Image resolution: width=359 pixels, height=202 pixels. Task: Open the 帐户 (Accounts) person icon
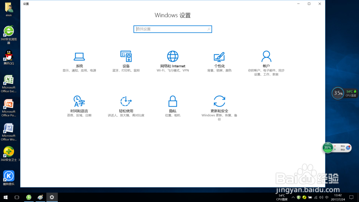coord(266,56)
